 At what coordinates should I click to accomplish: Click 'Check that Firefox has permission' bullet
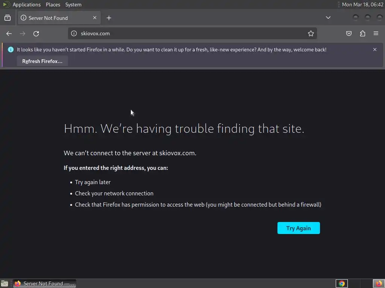pos(198,205)
